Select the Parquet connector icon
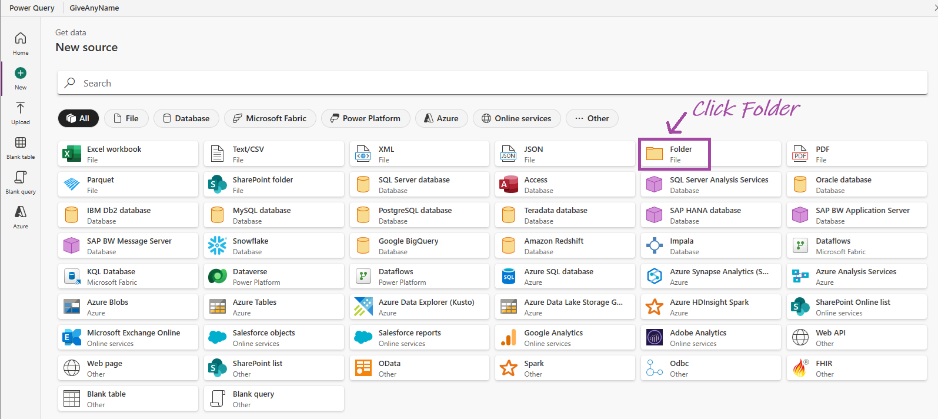Screen dimensions: 938x419 click(72, 185)
